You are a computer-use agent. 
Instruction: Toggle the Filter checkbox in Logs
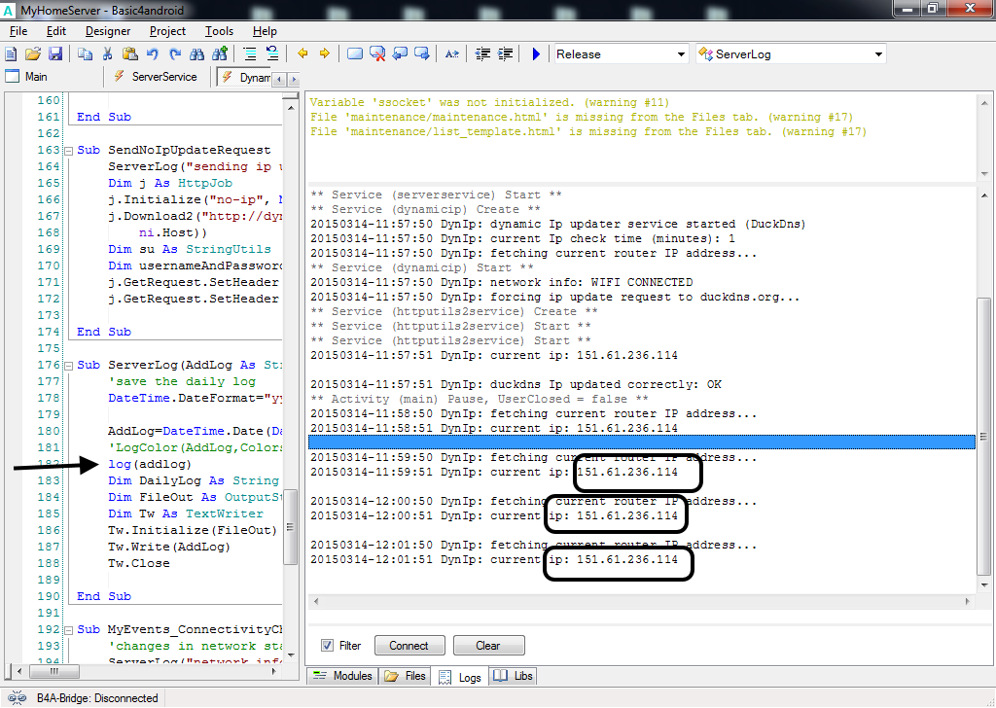[327, 646]
